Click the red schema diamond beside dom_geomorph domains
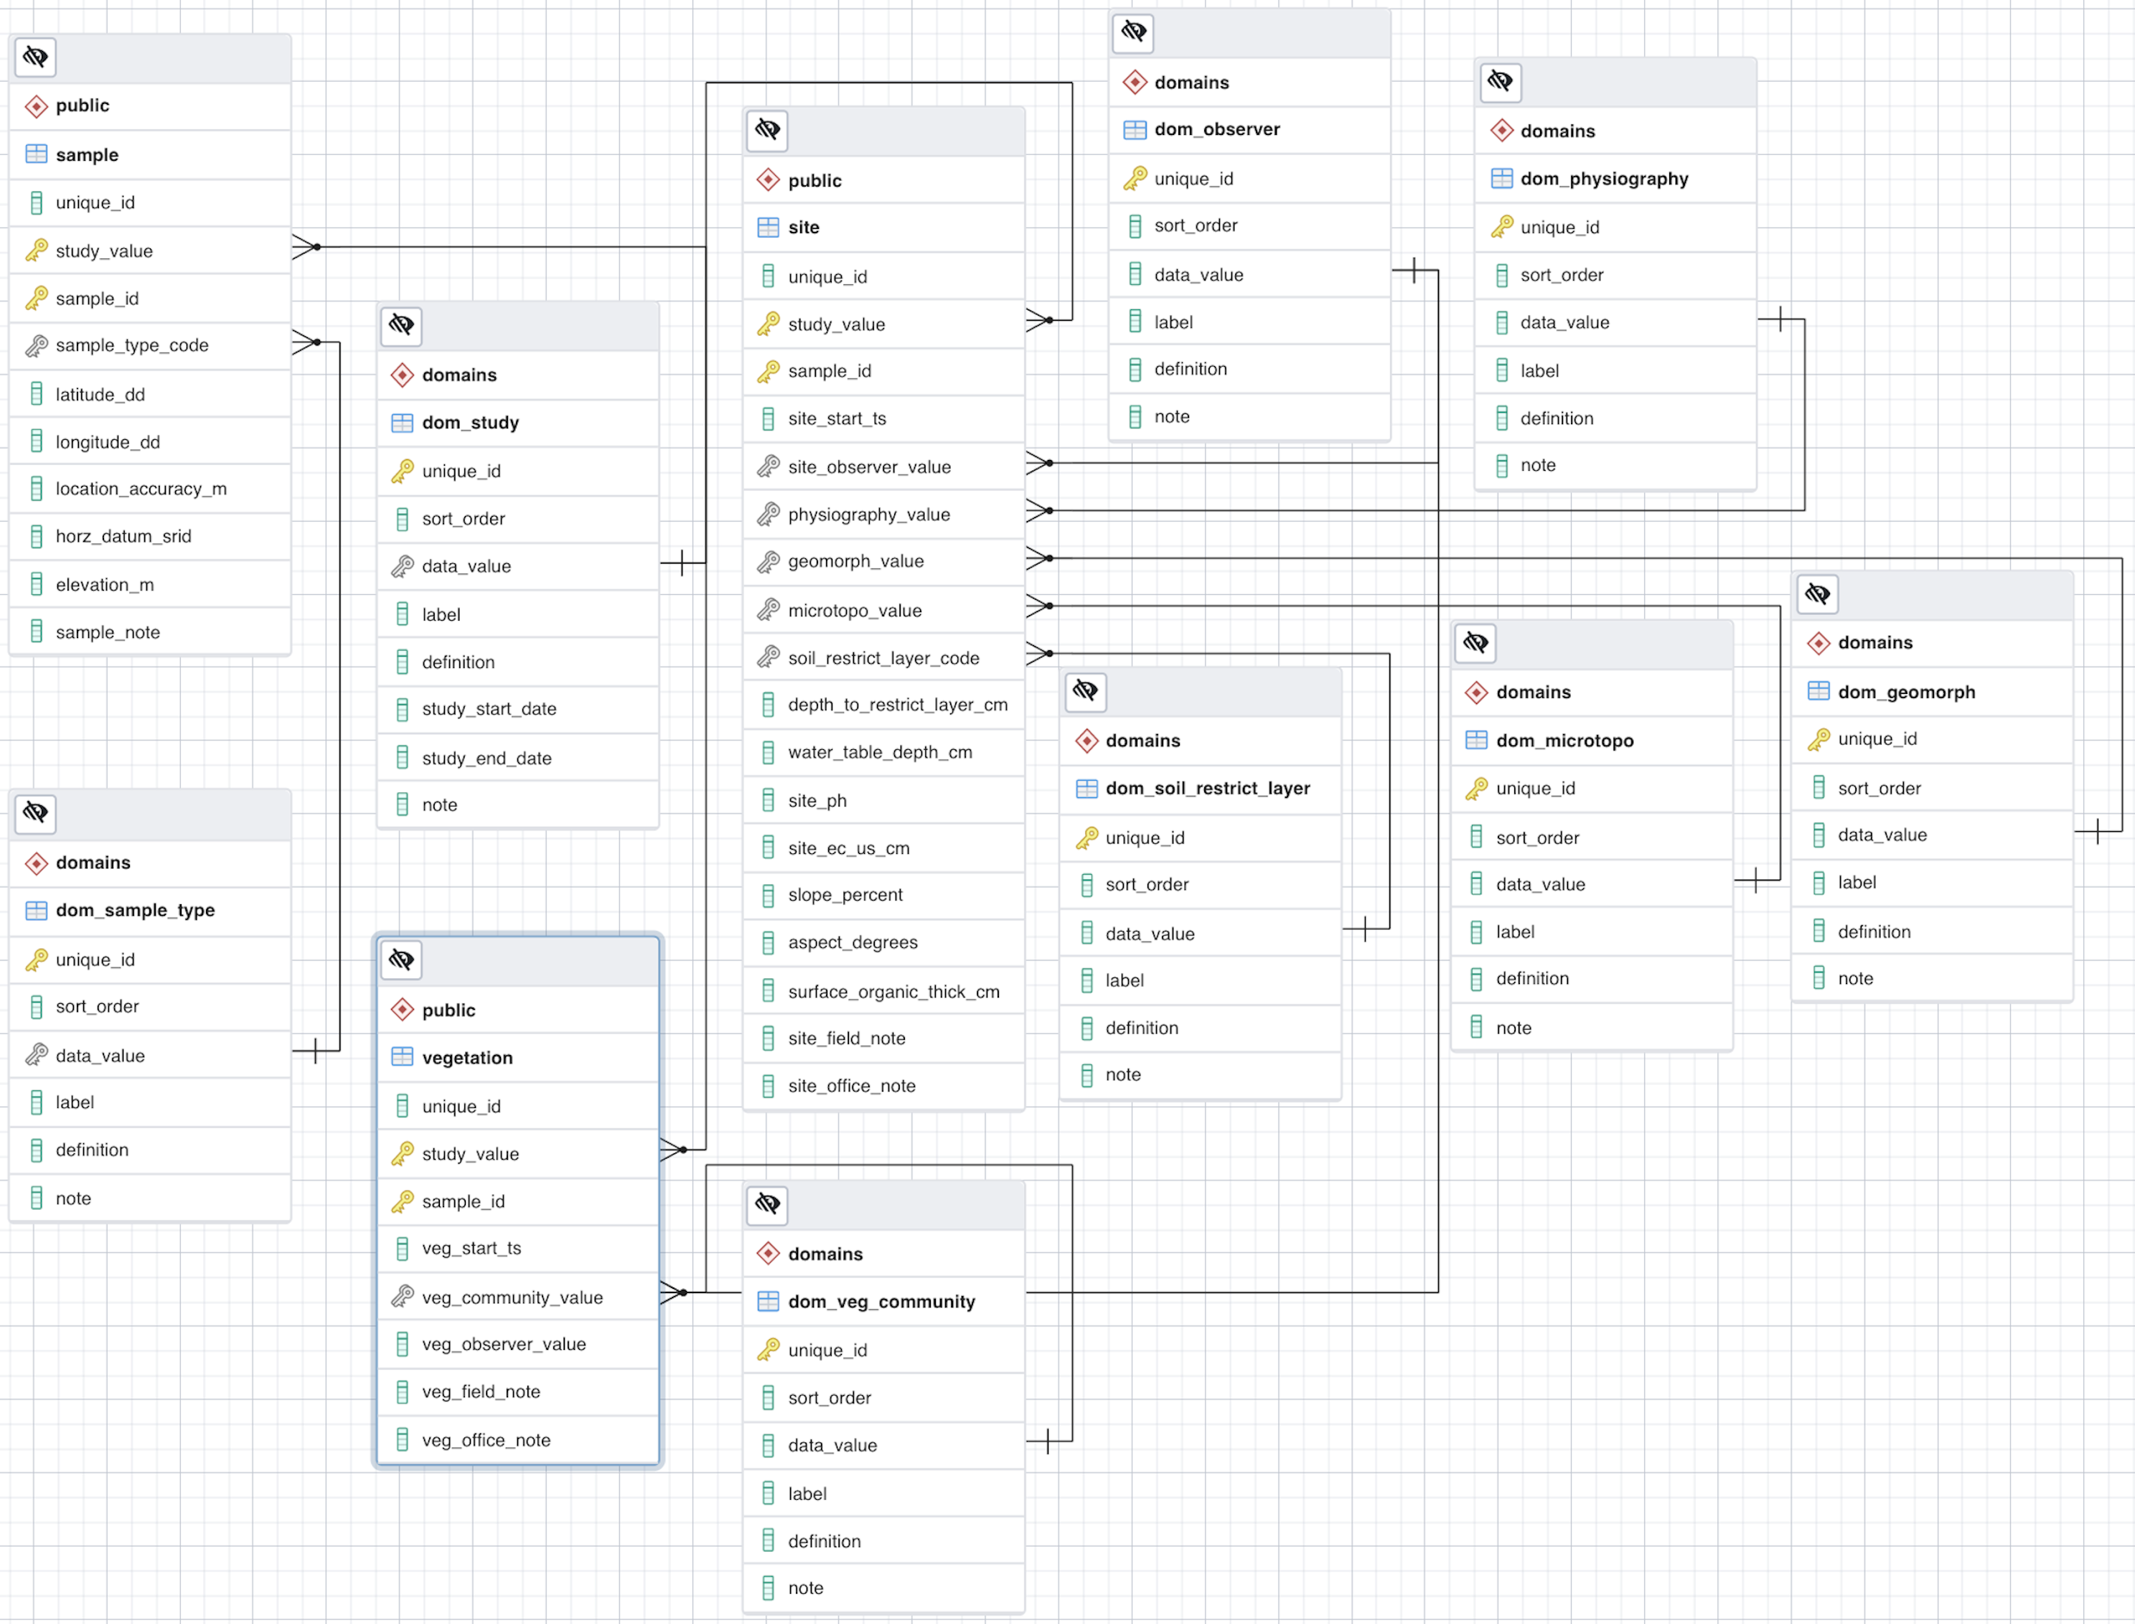2135x1624 pixels. pyautogui.click(x=1818, y=644)
